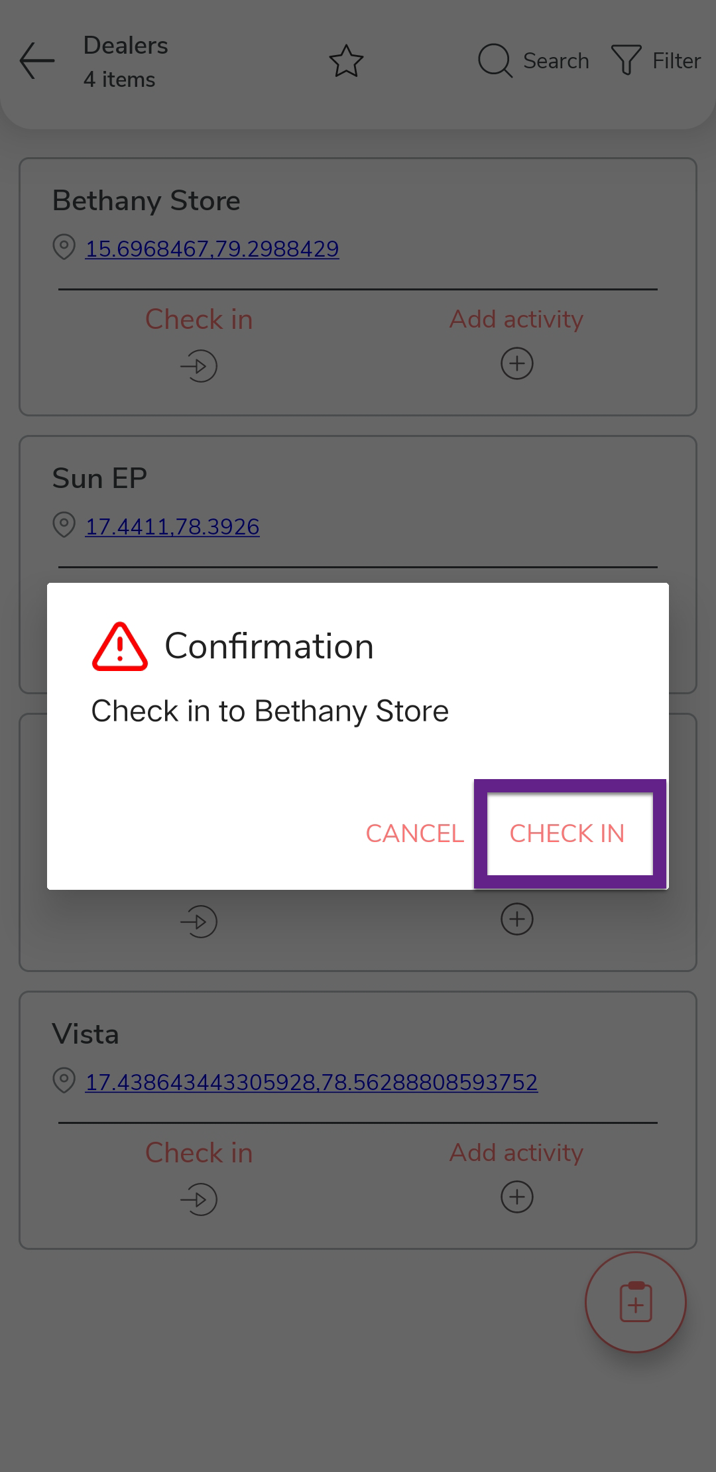Viewport: 716px width, 1472px height.
Task: Tap location pin icon for Sun EP
Action: (64, 526)
